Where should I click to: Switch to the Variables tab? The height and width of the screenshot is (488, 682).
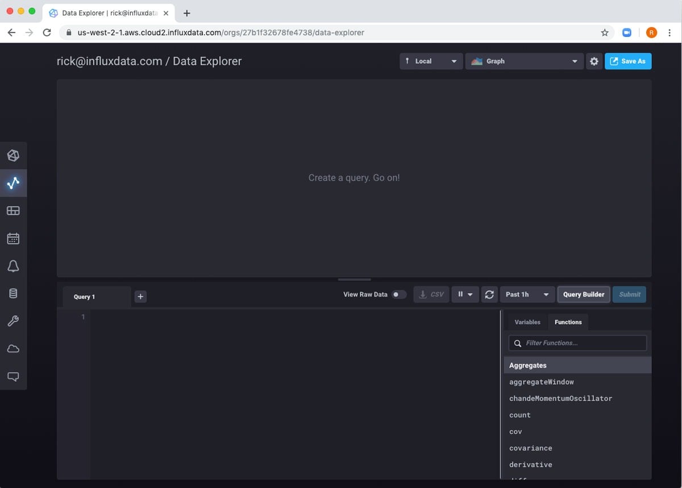coord(527,322)
